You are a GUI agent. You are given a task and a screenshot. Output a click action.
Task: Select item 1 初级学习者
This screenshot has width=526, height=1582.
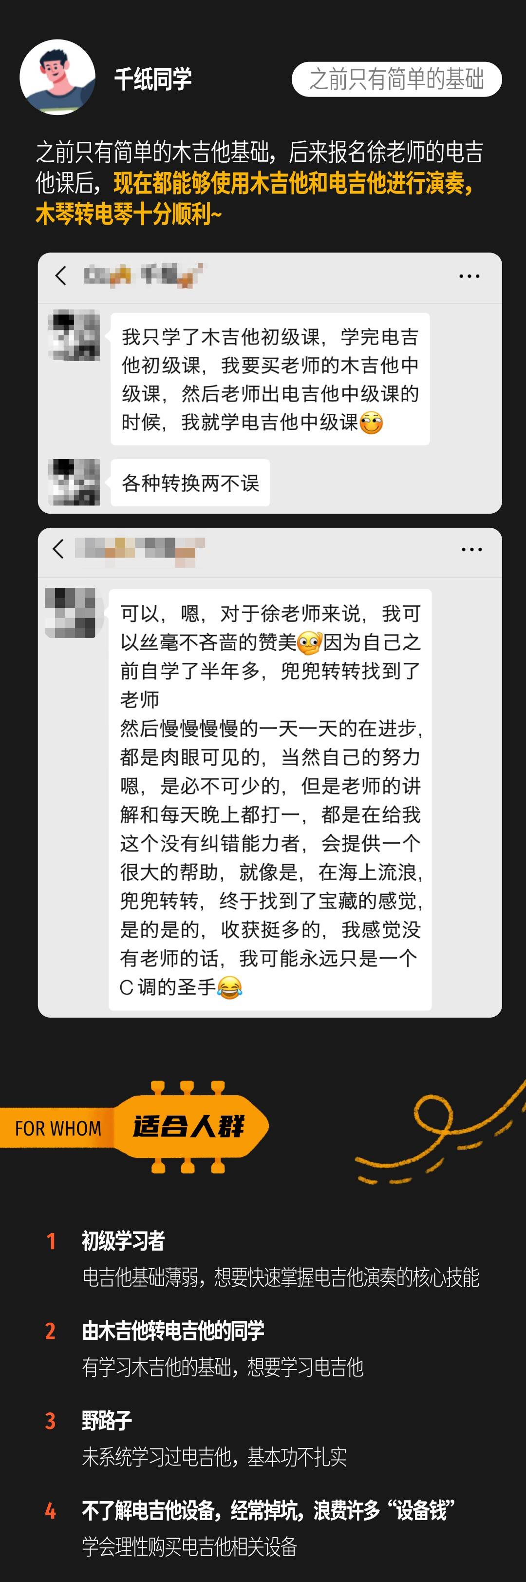(123, 1240)
